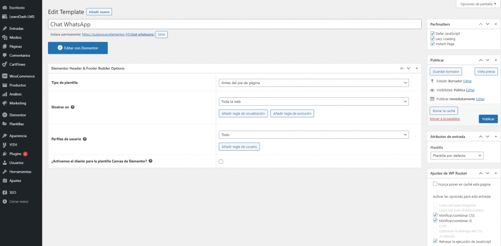Click the Chat WhatsApp title field
Viewport: 501px width, 246px height.
click(235, 24)
